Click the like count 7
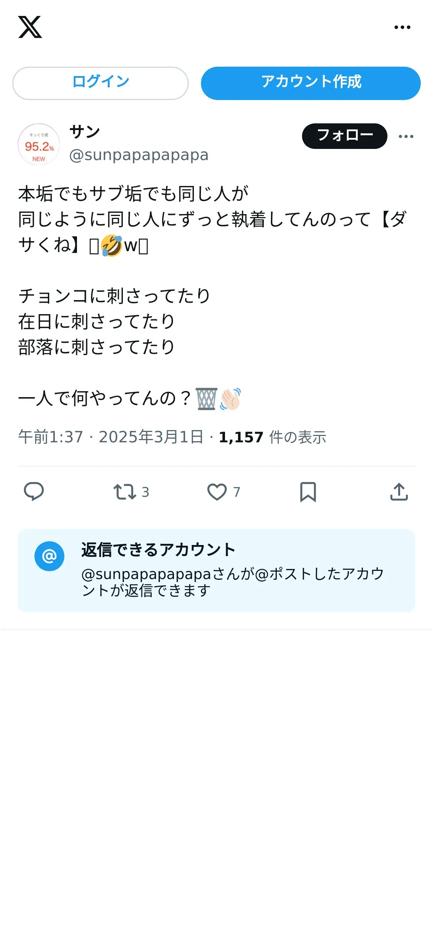This screenshot has height=938, width=433. (237, 492)
